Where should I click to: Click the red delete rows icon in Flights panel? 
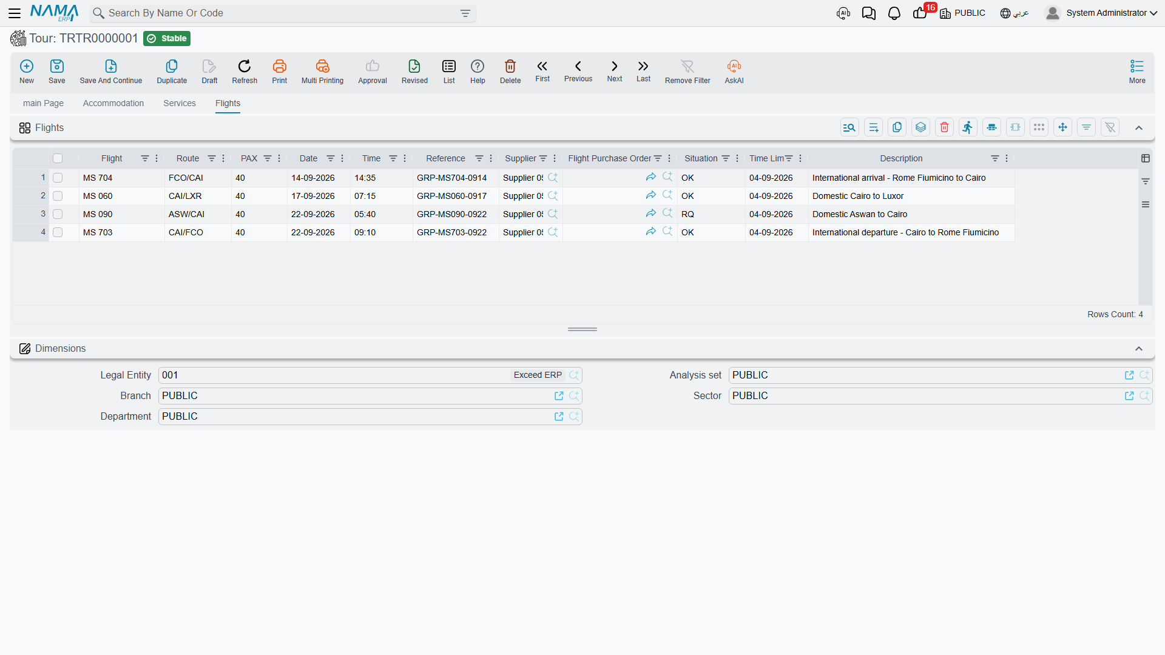pos(944,127)
